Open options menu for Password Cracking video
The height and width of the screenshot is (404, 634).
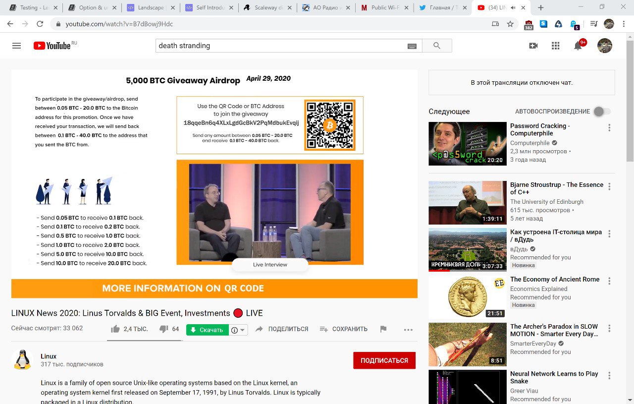tap(609, 127)
